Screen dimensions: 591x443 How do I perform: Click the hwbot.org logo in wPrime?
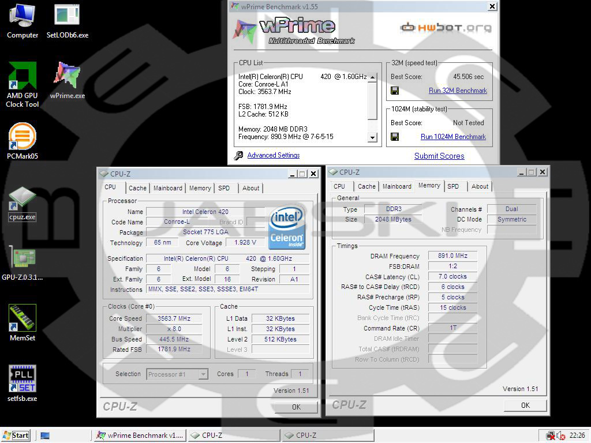tap(446, 28)
